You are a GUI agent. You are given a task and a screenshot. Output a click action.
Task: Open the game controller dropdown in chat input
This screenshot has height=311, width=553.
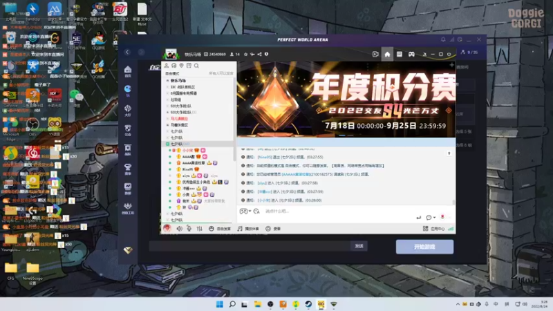(245, 211)
